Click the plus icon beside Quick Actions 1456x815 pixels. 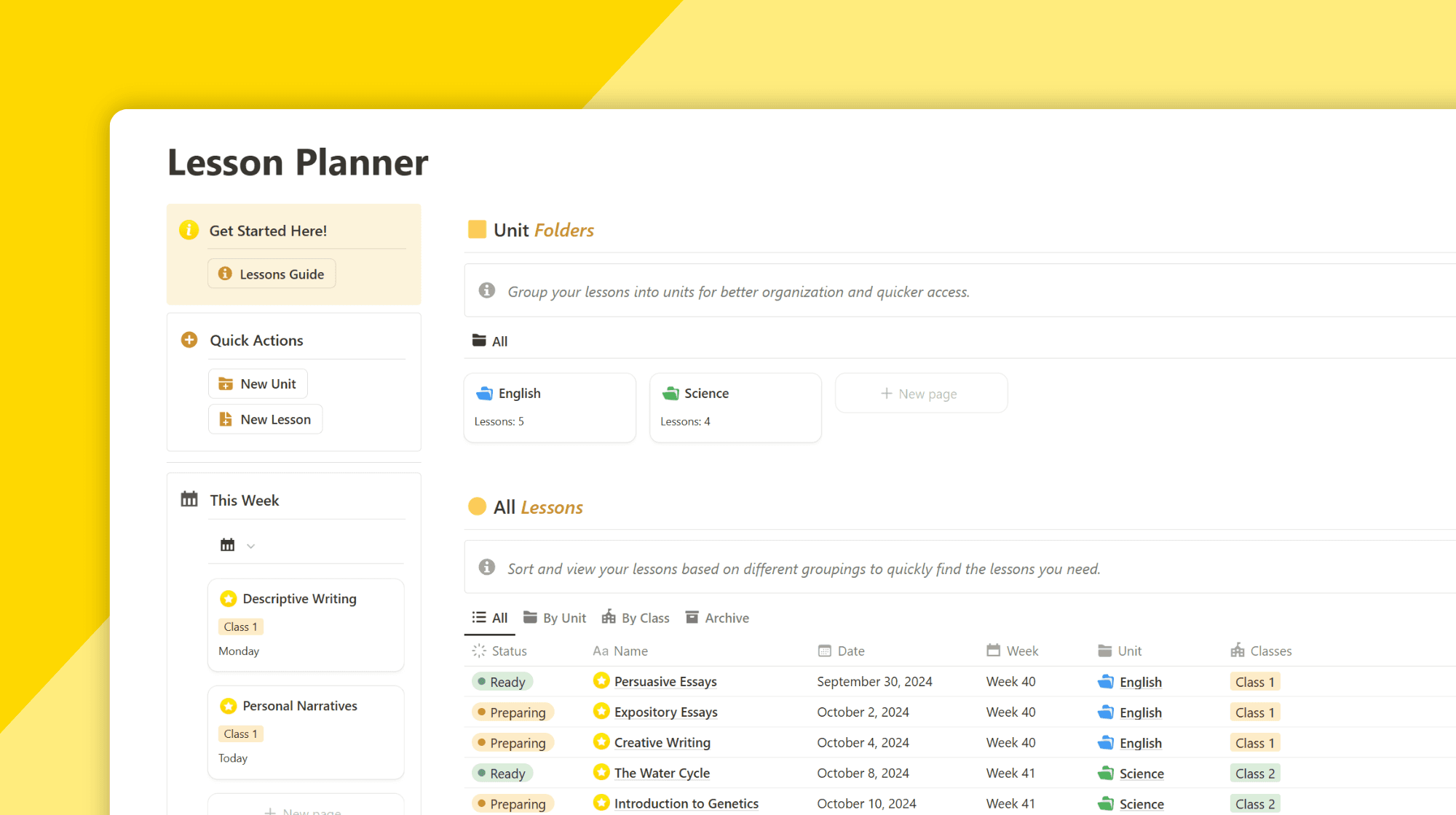(x=189, y=340)
